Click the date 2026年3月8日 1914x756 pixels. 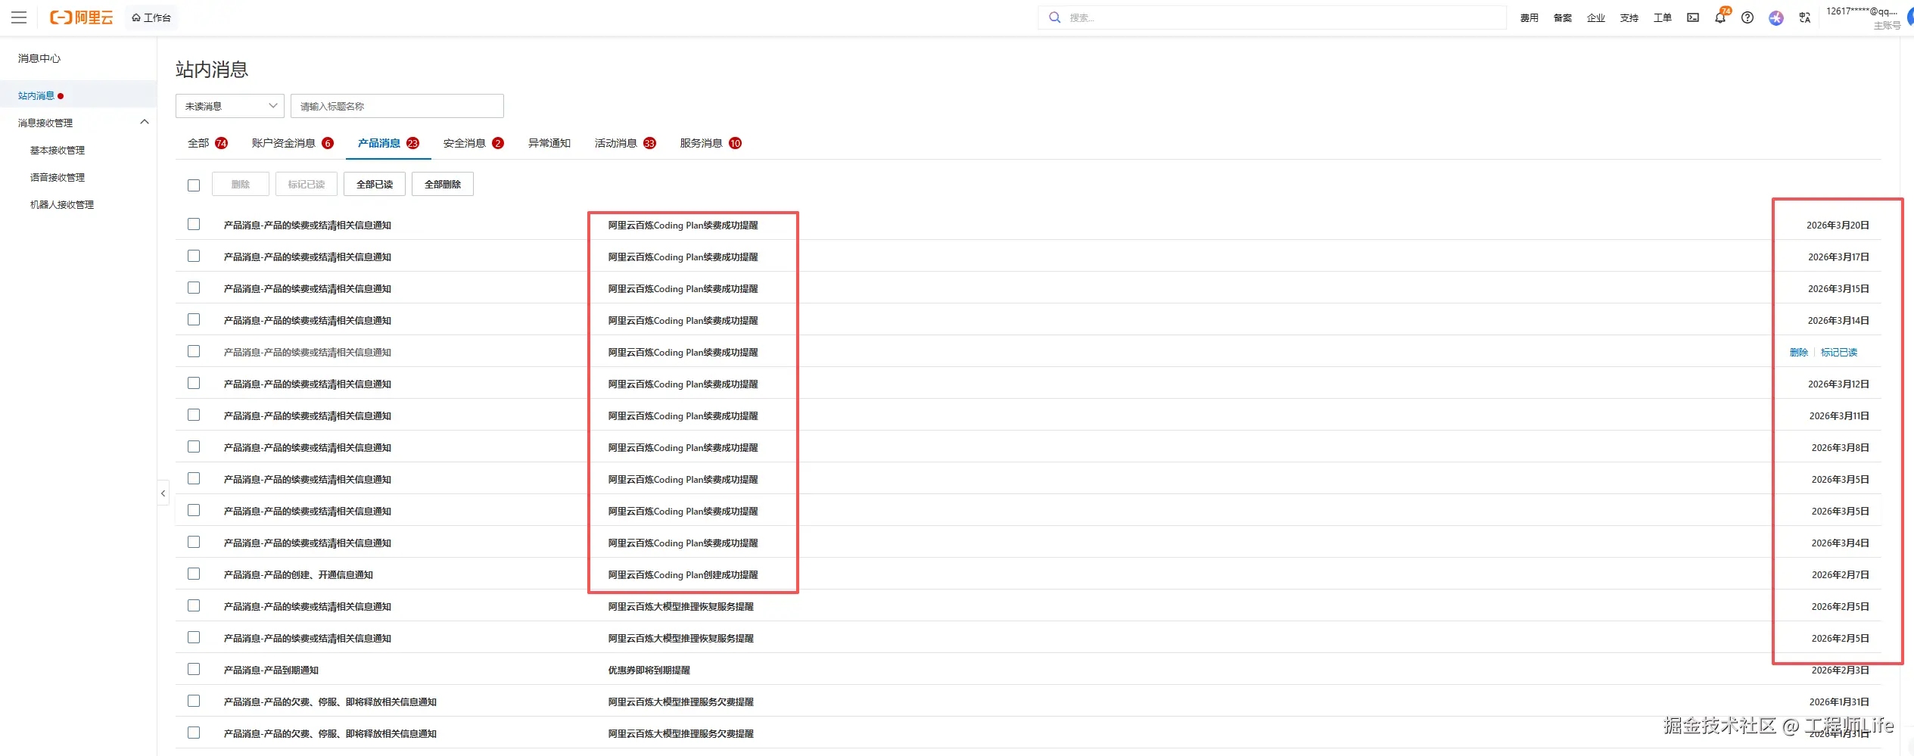1841,447
